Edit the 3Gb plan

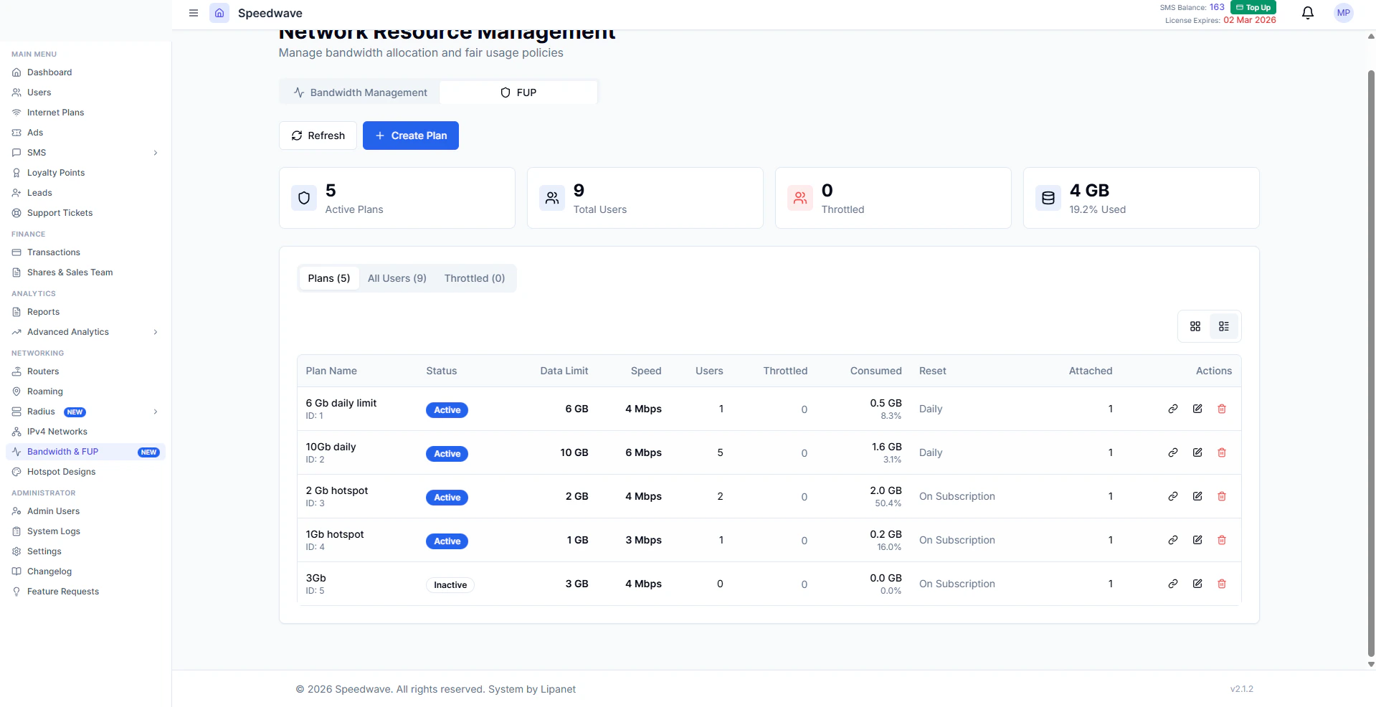pos(1197,584)
